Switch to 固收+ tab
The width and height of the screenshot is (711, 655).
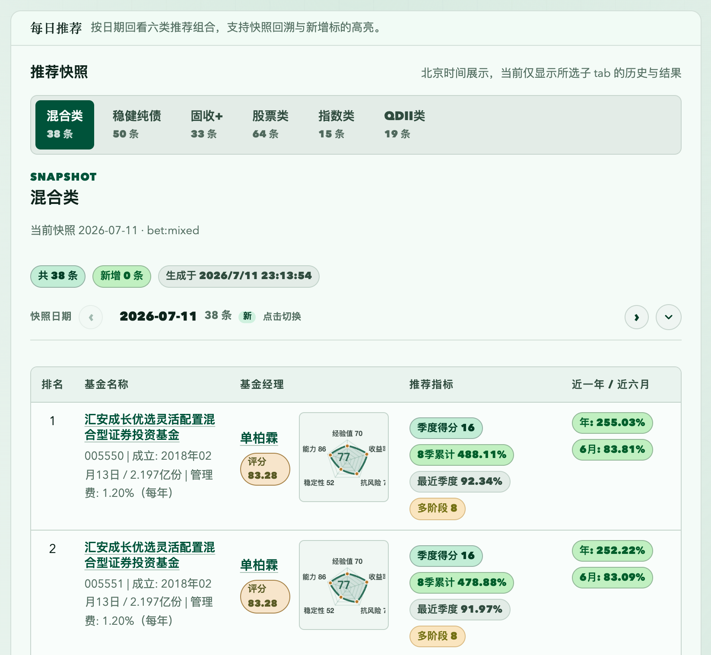click(207, 125)
